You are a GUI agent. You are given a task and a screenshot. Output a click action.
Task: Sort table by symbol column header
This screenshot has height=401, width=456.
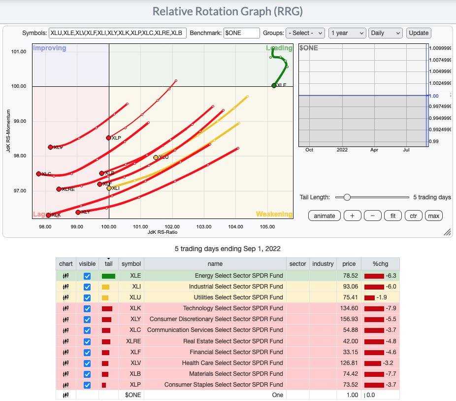coord(131,264)
